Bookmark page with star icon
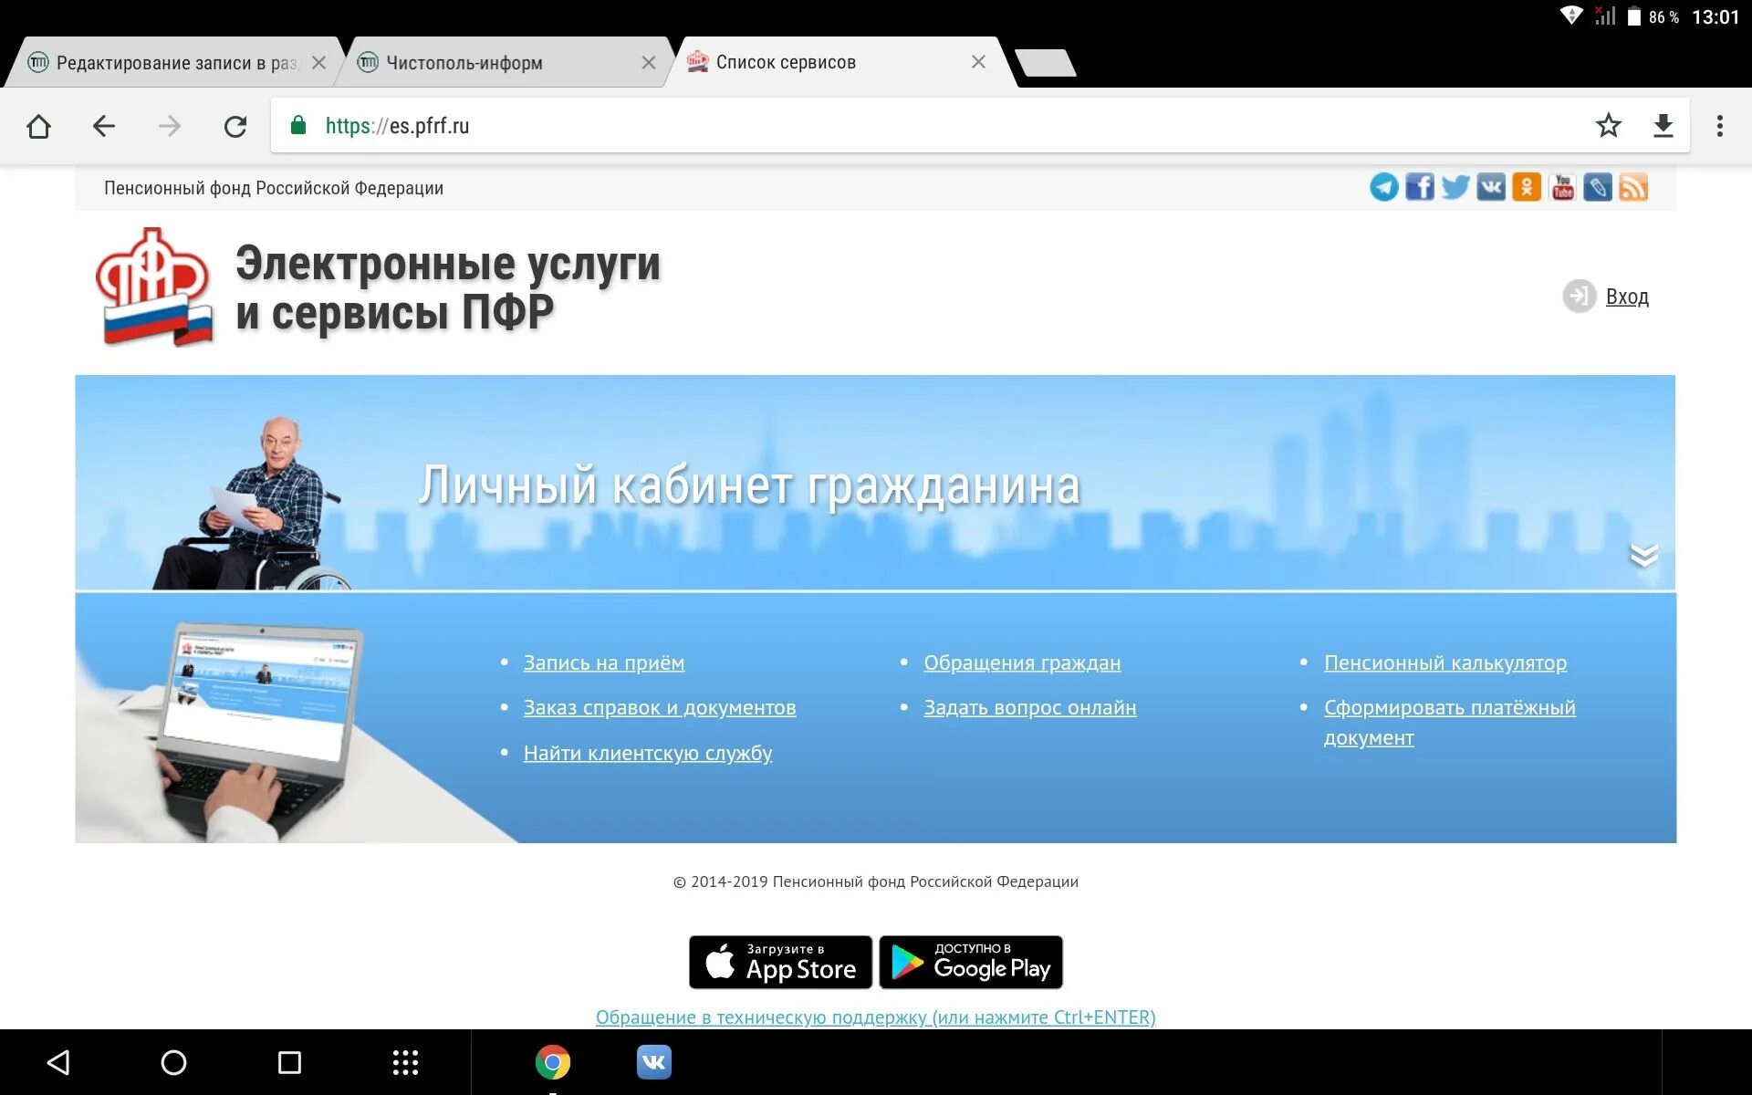Viewport: 1752px width, 1095px height. (x=1608, y=126)
